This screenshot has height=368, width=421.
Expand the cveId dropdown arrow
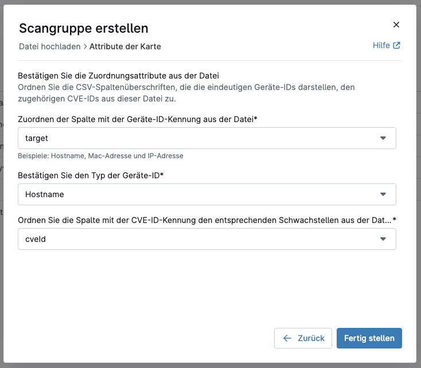click(x=383, y=239)
